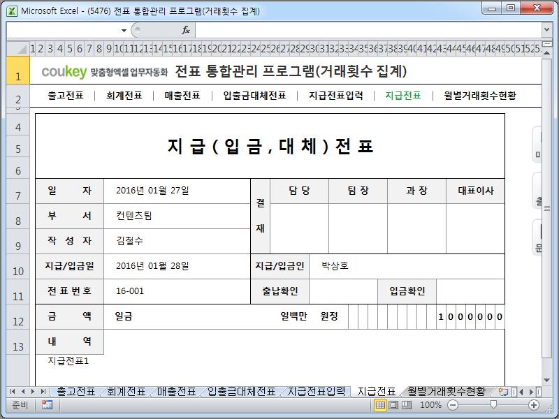Select the author cell 김철수

(x=177, y=241)
